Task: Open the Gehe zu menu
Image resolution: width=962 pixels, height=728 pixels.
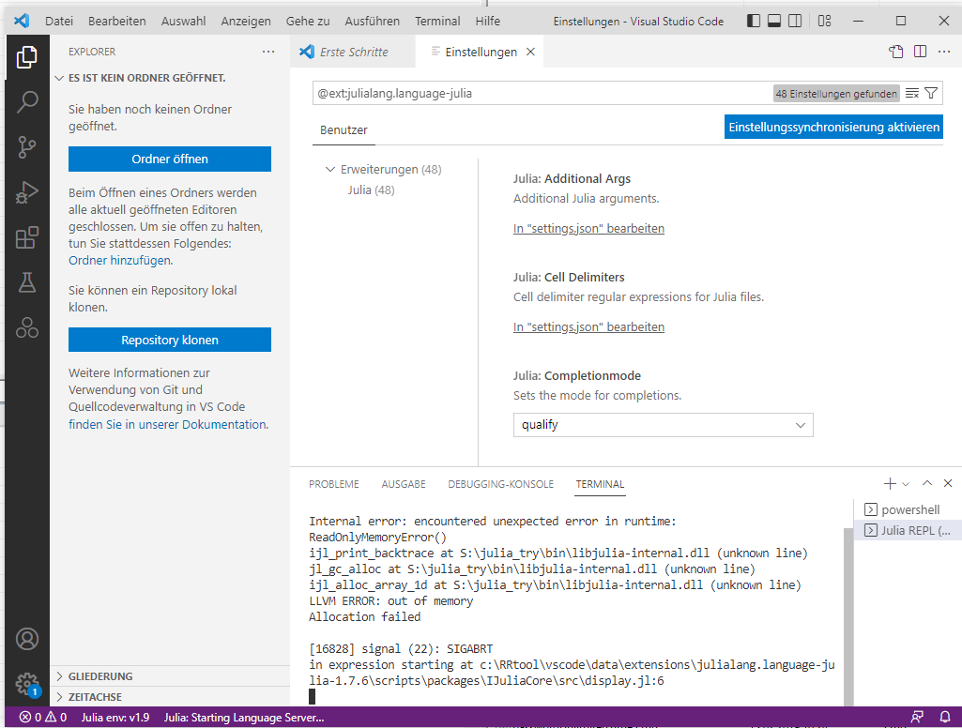Action: tap(308, 21)
